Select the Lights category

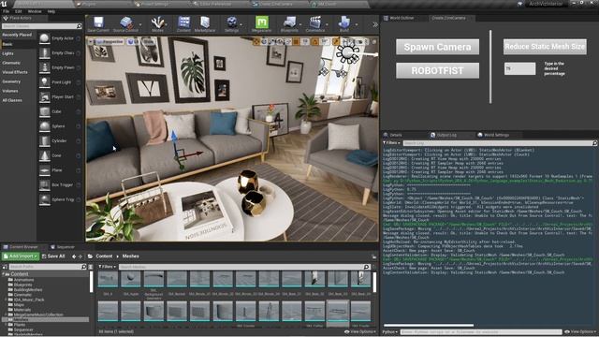coord(8,53)
